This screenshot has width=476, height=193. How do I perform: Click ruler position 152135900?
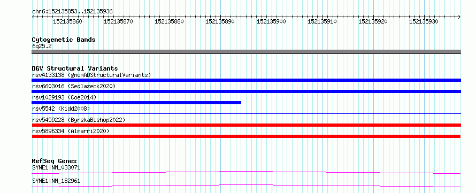(271, 21)
